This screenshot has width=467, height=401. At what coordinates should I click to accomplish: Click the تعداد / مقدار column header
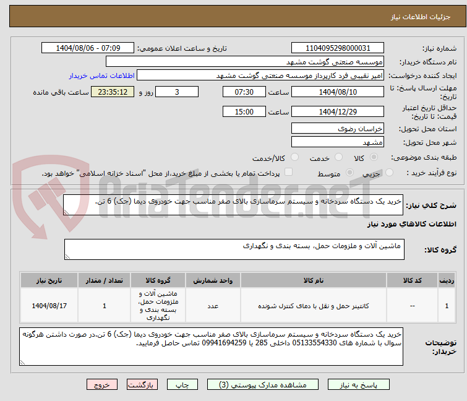tap(105, 280)
